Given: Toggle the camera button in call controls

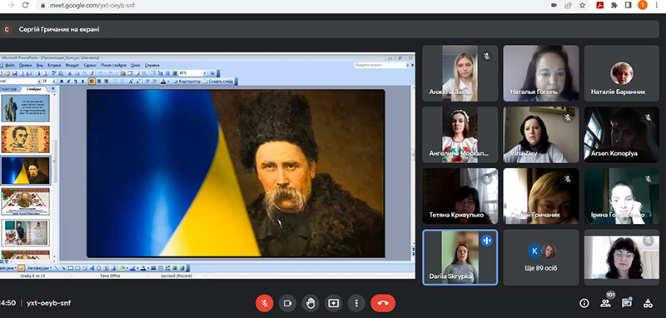Looking at the screenshot, I should click(287, 303).
